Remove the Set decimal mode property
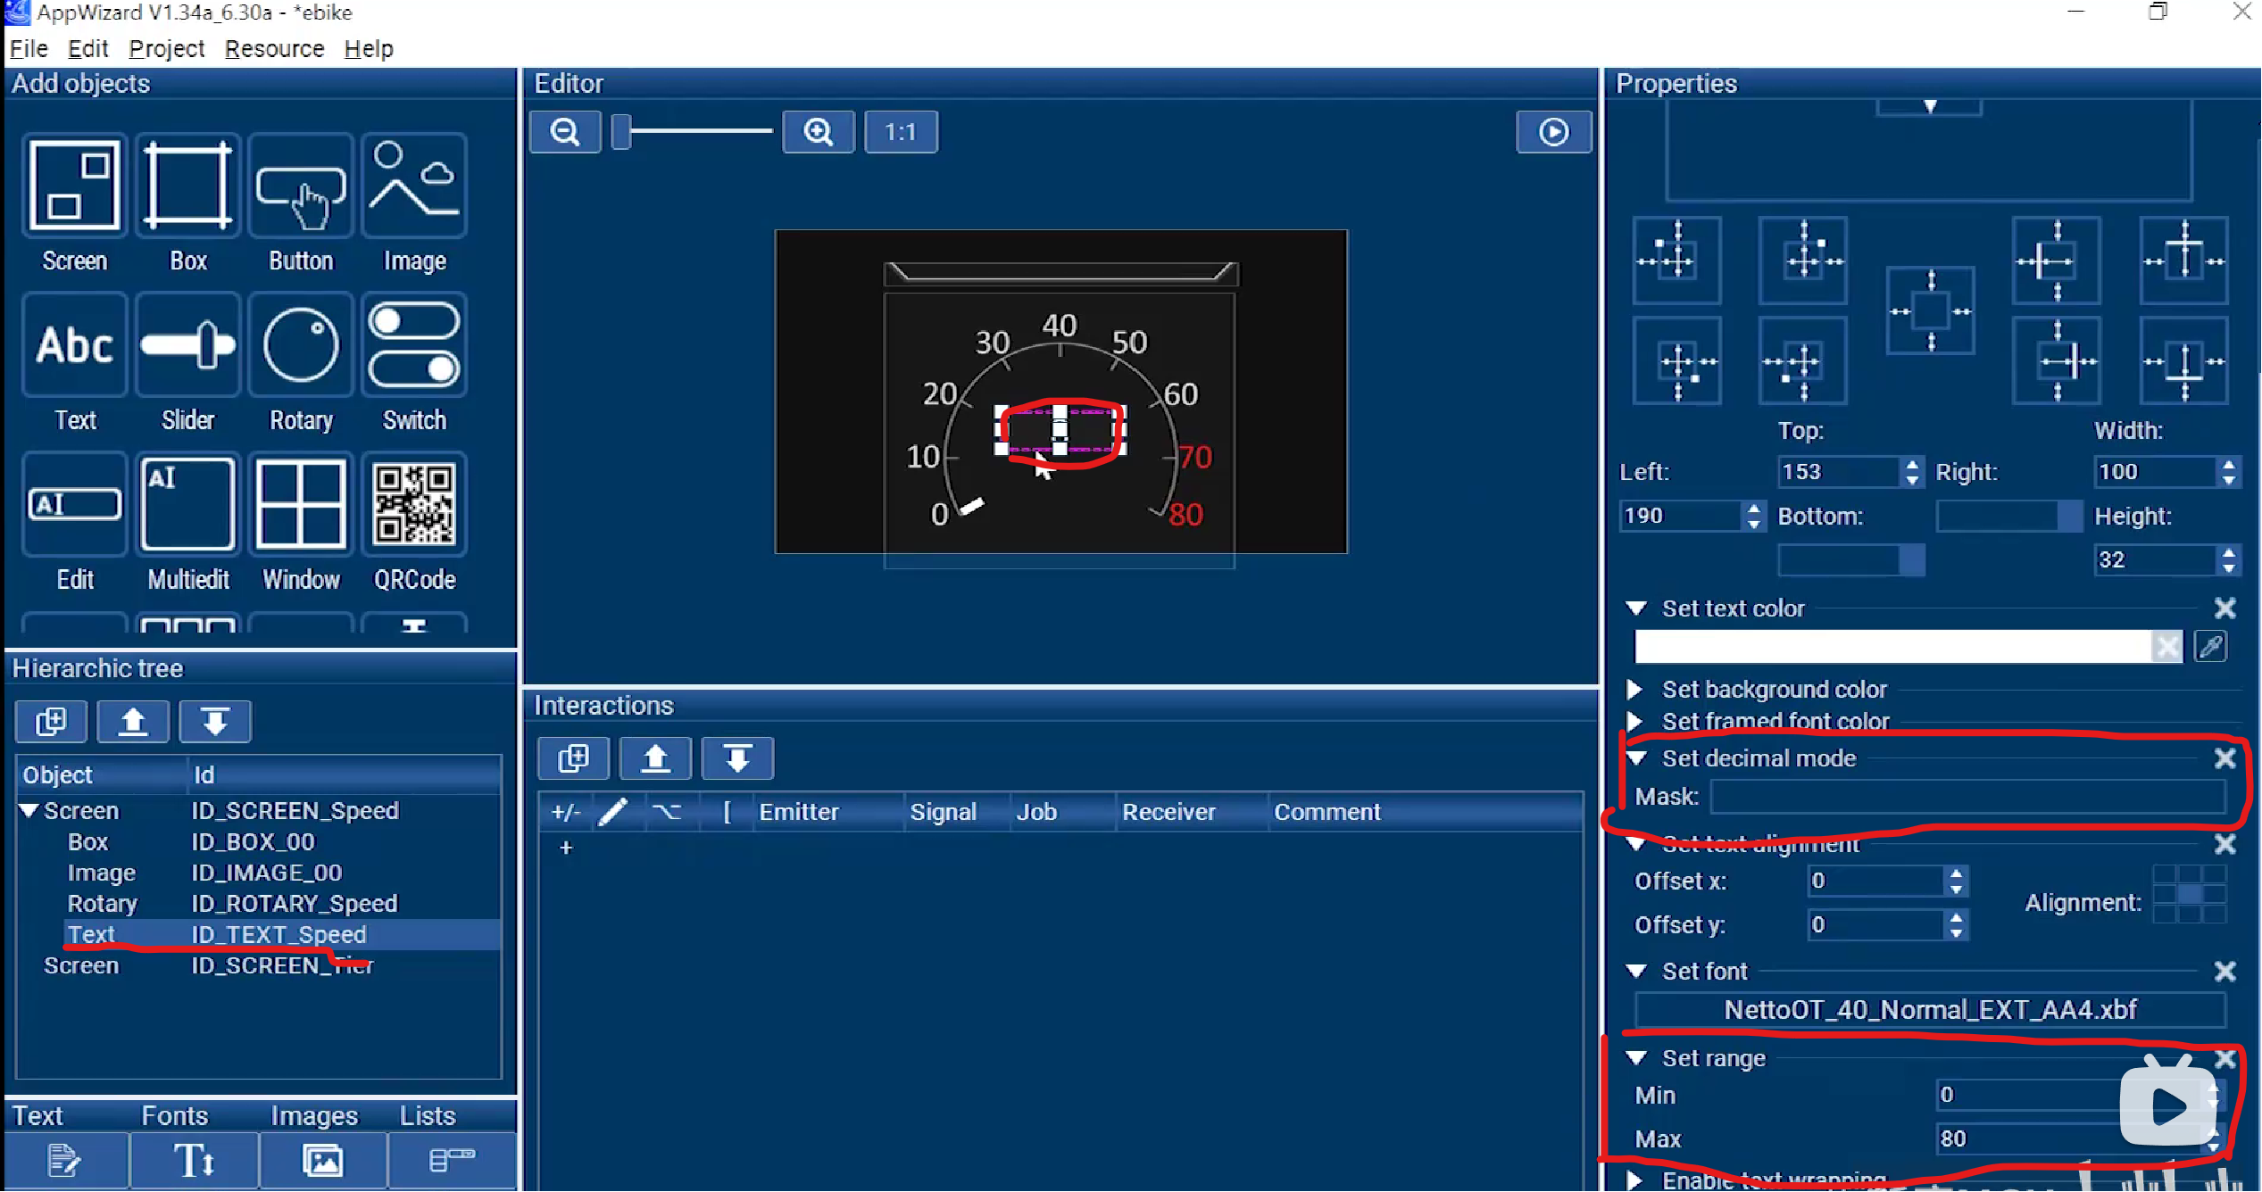Screen dimensions: 2262x1192 (x=2225, y=758)
